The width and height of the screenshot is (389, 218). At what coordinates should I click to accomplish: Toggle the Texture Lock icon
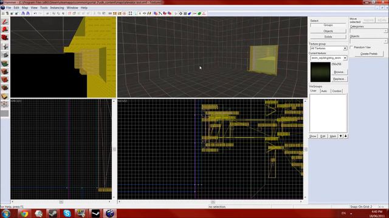(140, 13)
